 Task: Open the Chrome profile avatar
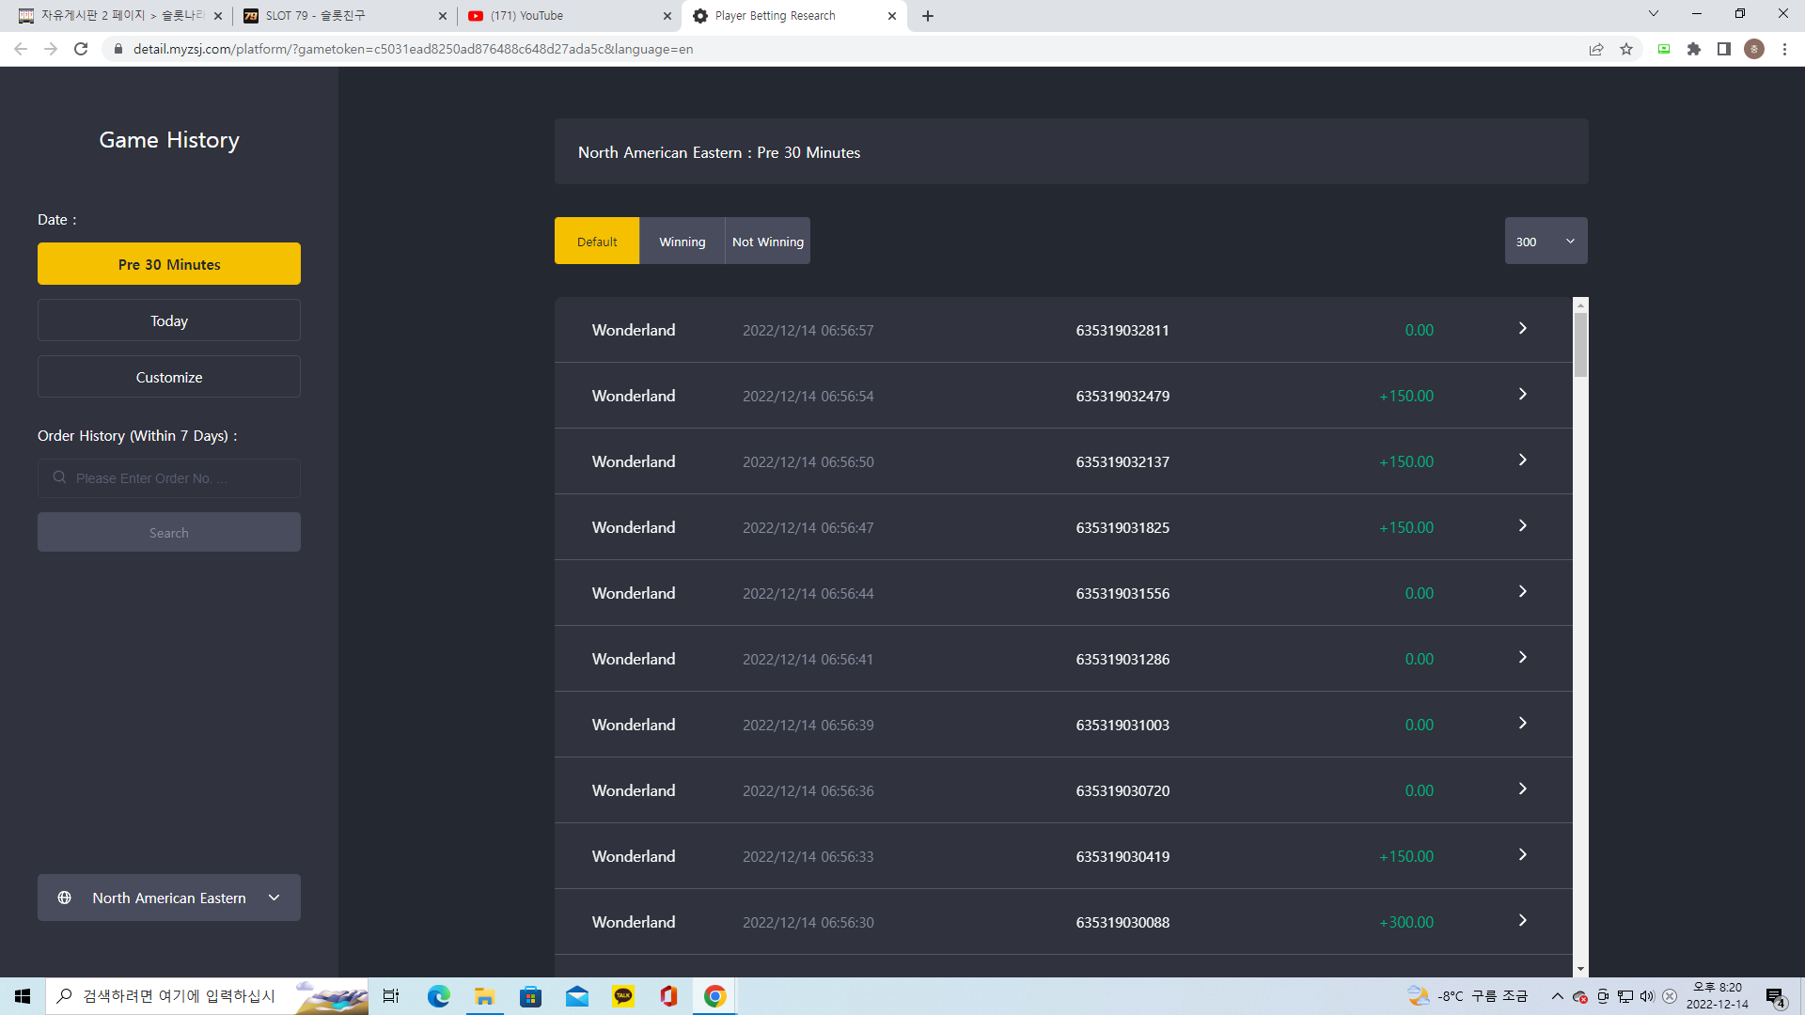(x=1754, y=49)
